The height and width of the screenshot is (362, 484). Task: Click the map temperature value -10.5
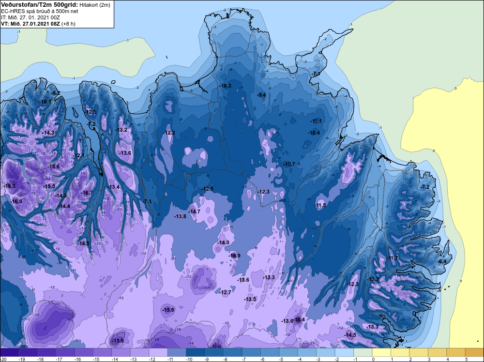tap(45, 102)
